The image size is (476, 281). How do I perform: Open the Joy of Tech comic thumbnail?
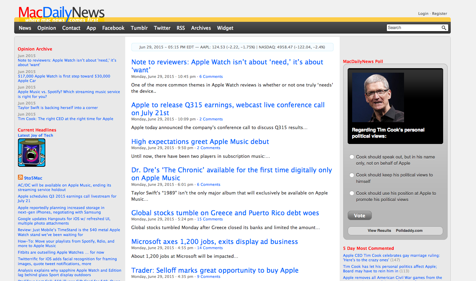tap(31, 153)
